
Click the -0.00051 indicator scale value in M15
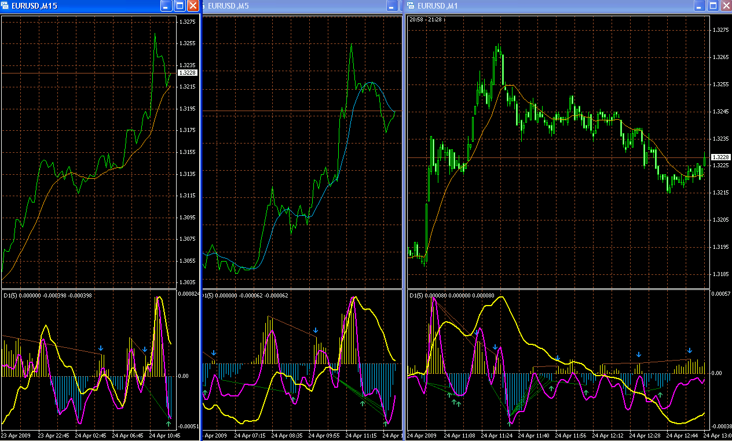pos(188,427)
